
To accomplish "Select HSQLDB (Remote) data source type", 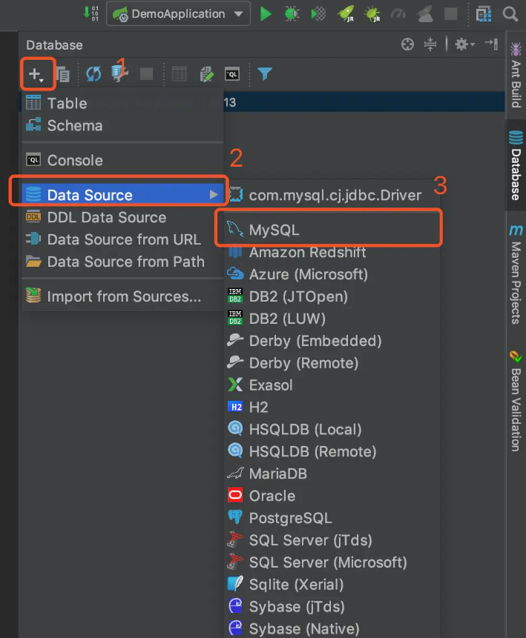I will click(x=332, y=451).
